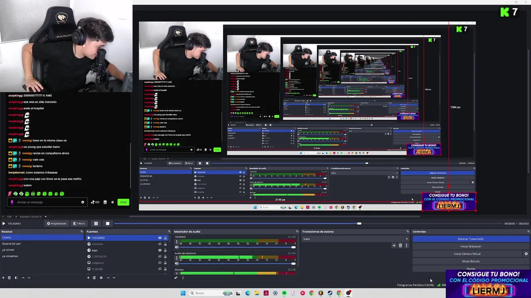531x298 pixels.
Task: Open source properties gear in Fuentes toolbar
Action: click(101, 278)
